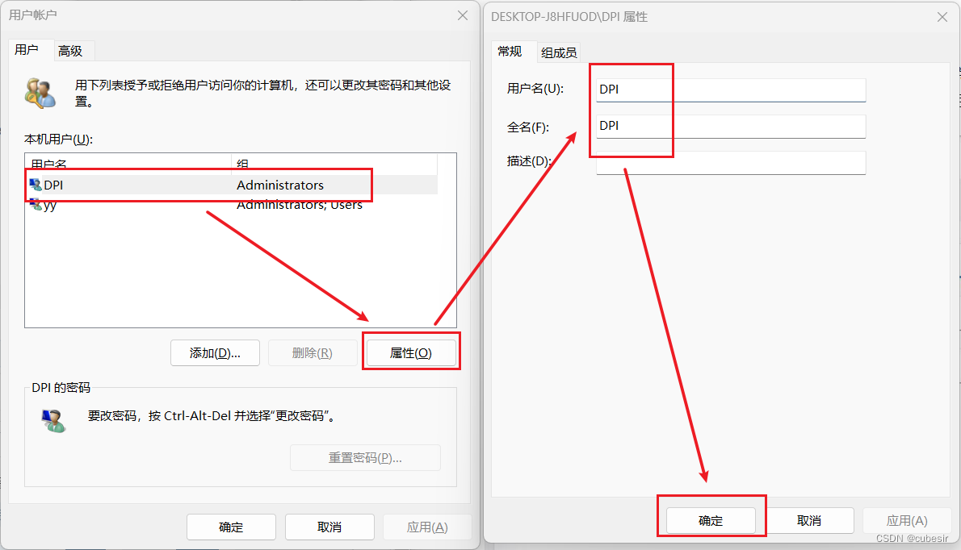Click 取消 in 用户帐户 window
Image resolution: width=961 pixels, height=550 pixels.
(329, 527)
